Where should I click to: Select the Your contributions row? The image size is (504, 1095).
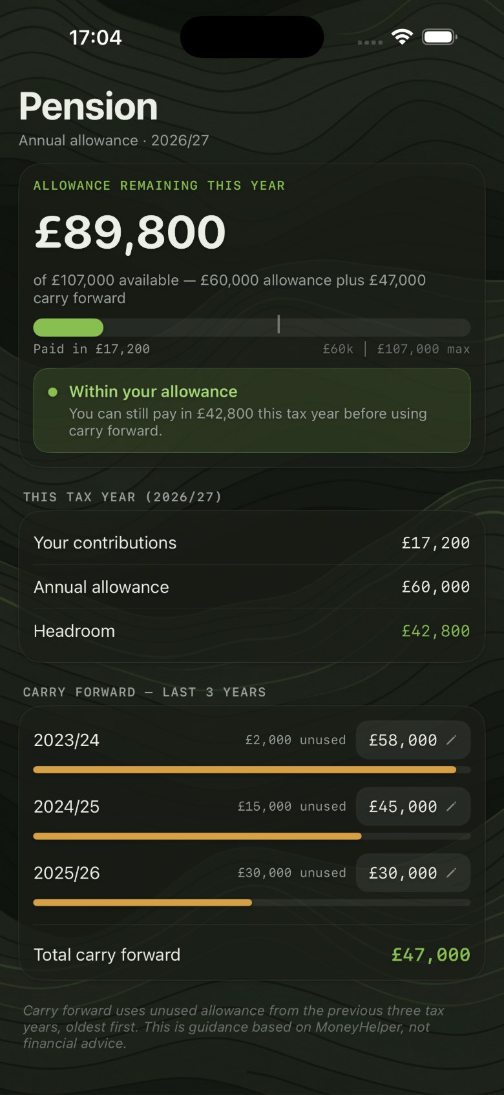pos(252,543)
